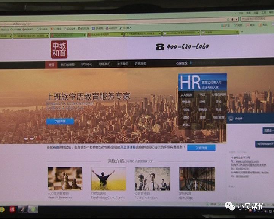Open 联系我们 in the nav bar
Image resolution: width=274 pixels, height=219 pixels.
(105, 64)
